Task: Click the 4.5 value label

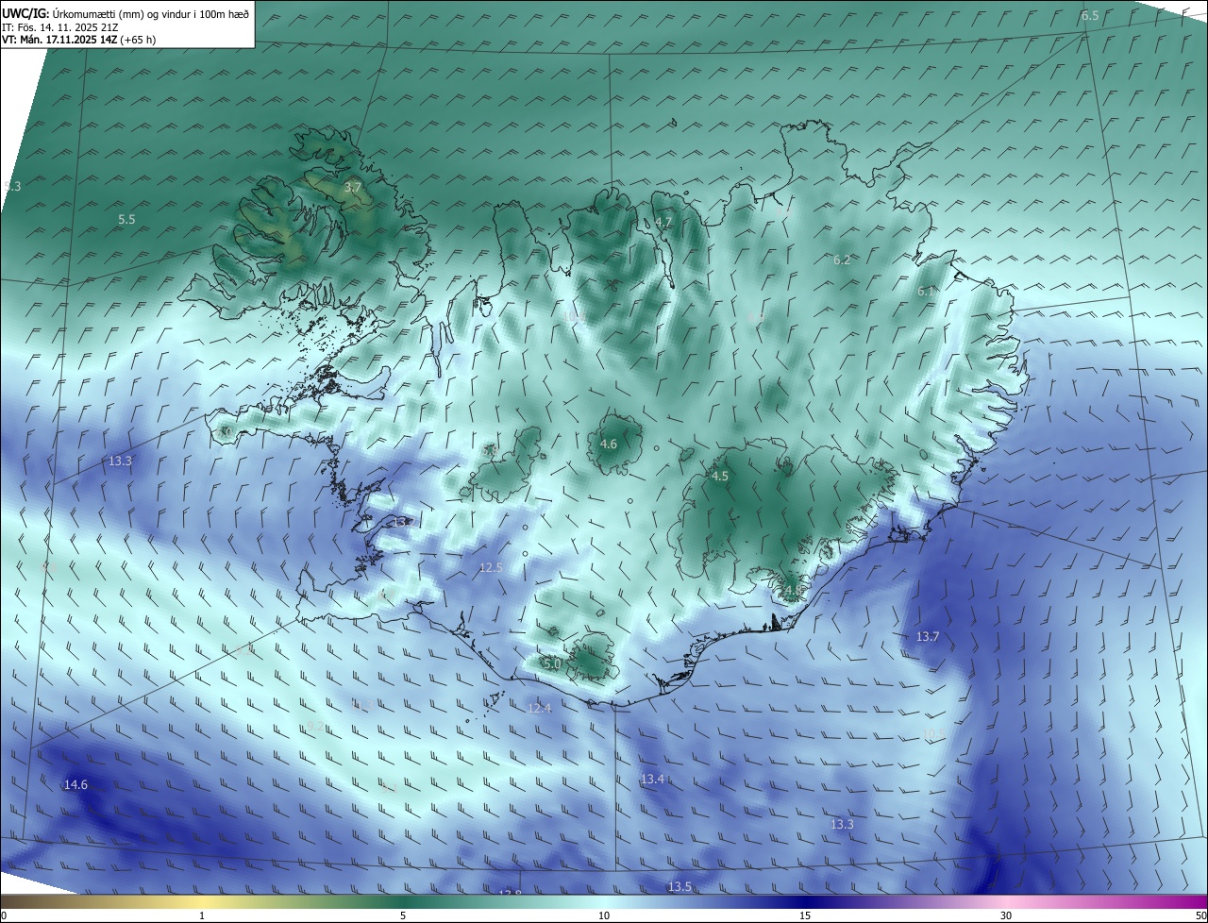Action: [x=720, y=477]
